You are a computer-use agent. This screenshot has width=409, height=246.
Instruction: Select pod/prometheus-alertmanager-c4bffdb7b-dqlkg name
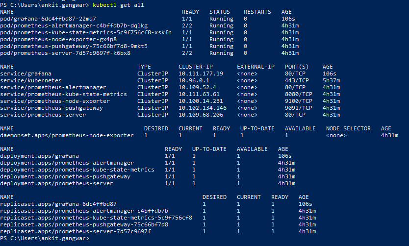click(74, 25)
